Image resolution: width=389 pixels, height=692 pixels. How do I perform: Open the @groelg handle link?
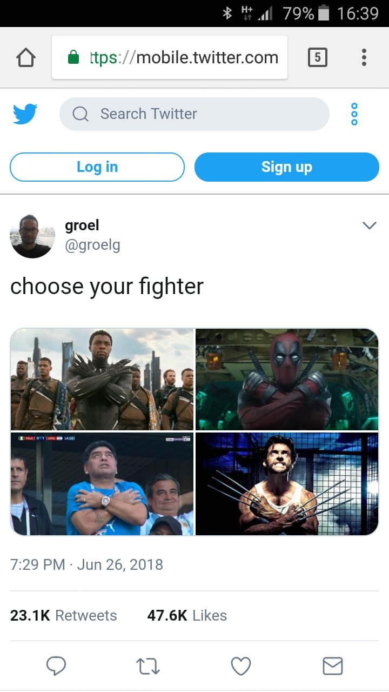[x=92, y=245]
